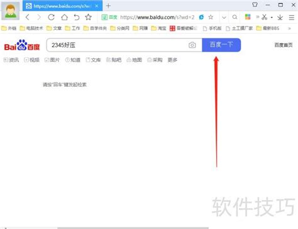Go back using the back arrow
298x229 pixels.
pos(28,17)
